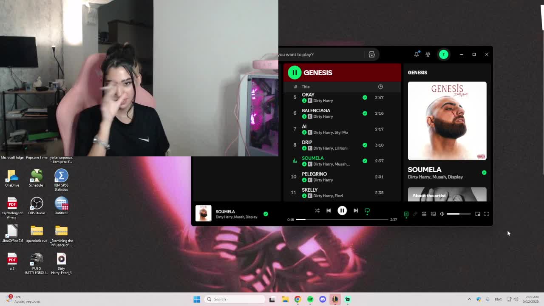
Task: Open the lyrics microphone icon
Action: [415, 214]
